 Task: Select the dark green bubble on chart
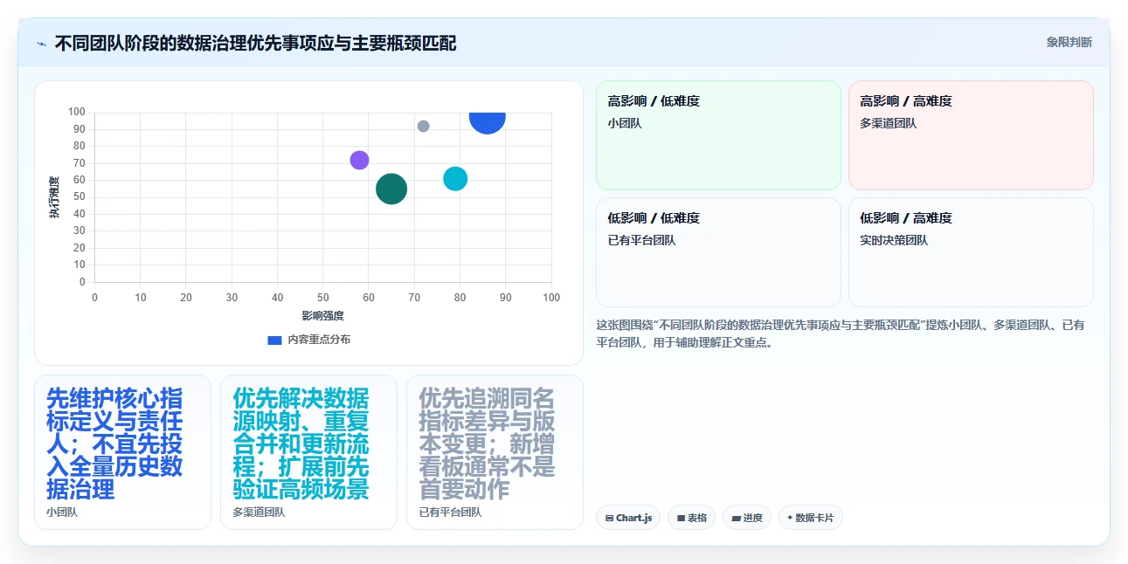tap(391, 189)
